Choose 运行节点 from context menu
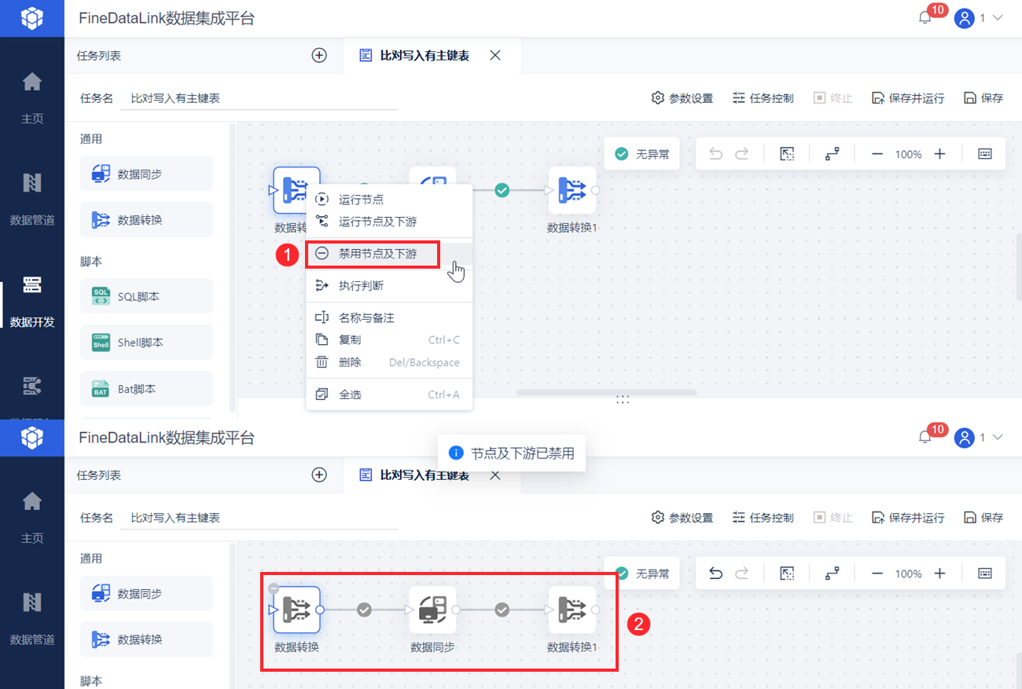 (389, 200)
